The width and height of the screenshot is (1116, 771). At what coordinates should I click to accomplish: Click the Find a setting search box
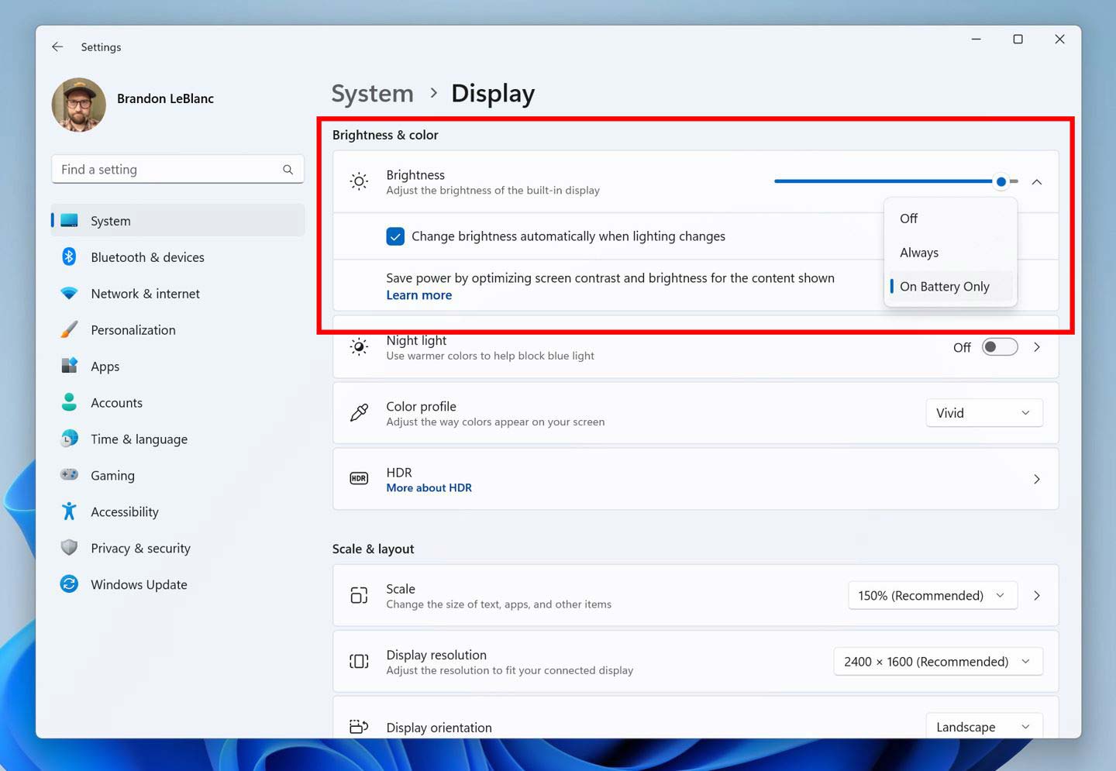click(x=170, y=168)
